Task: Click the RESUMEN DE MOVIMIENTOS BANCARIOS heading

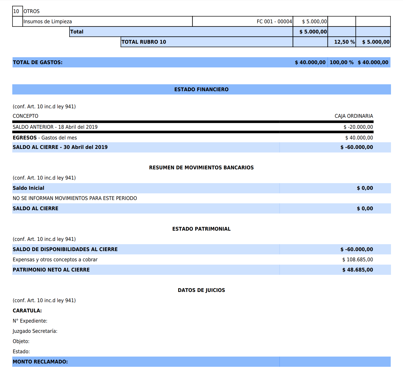Action: point(201,168)
